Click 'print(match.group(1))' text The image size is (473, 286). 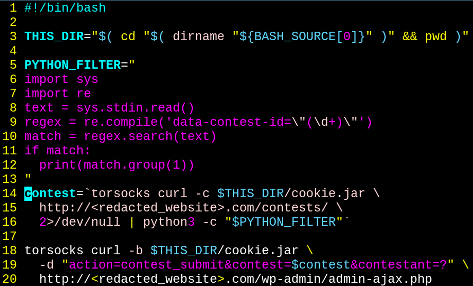[x=117, y=165]
